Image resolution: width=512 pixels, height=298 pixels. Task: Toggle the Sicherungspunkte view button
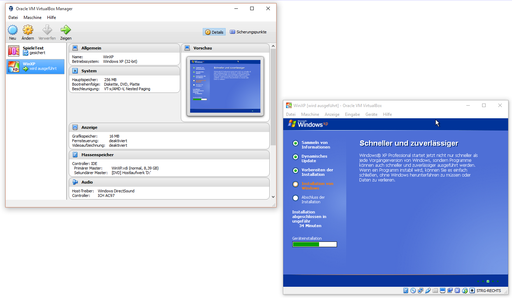coord(248,32)
